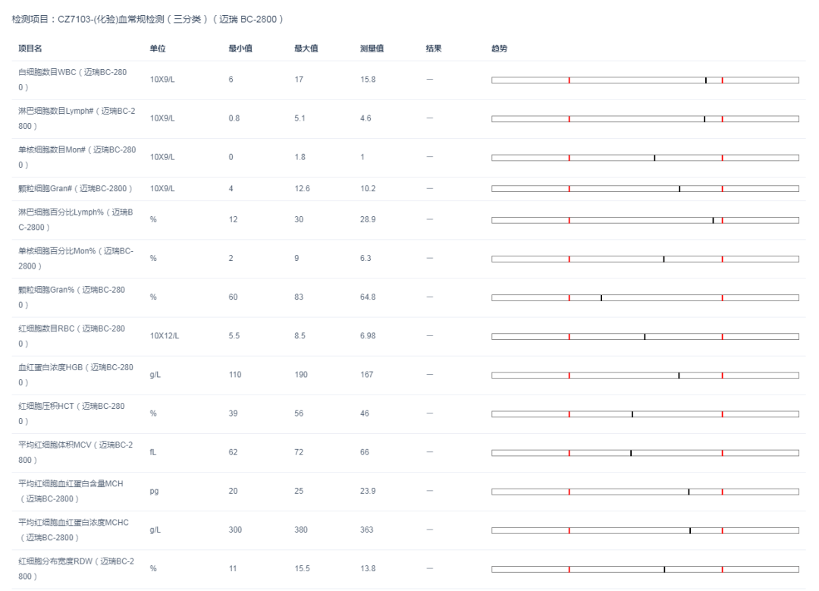Click the 趋势 column header
This screenshot has width=819, height=591.
(500, 49)
